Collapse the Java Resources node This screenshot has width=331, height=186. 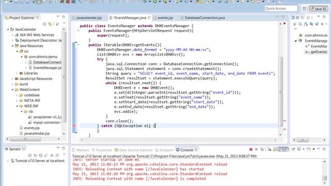[x=12, y=46]
